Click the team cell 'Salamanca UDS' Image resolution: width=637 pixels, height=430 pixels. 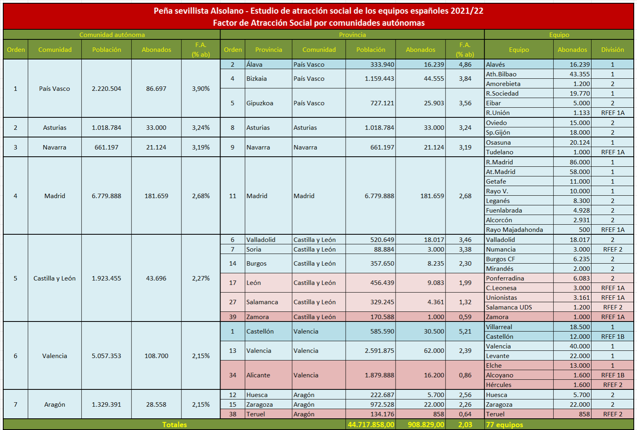[519, 307]
